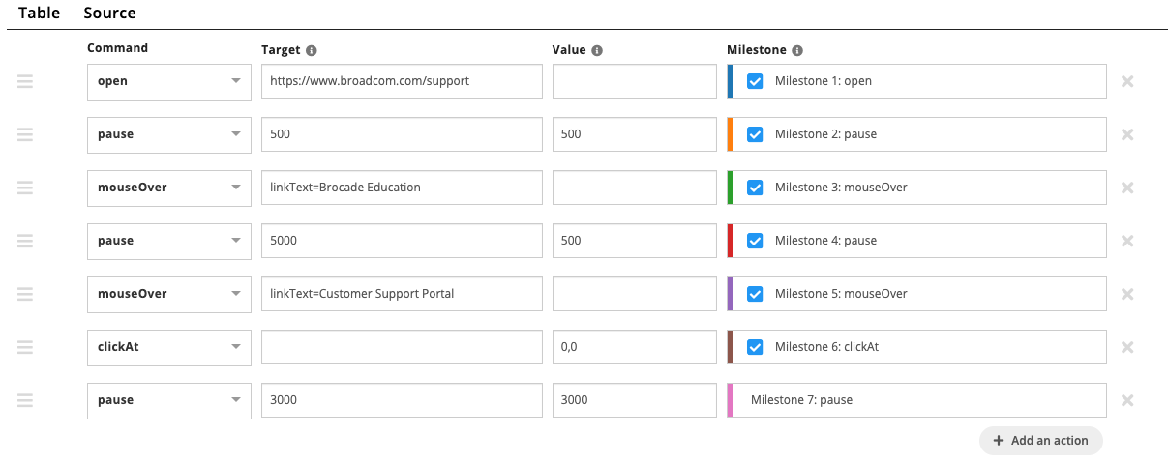Expand the clickAt command dropdown
Image resolution: width=1168 pixels, height=462 pixels.
pyautogui.click(x=165, y=347)
